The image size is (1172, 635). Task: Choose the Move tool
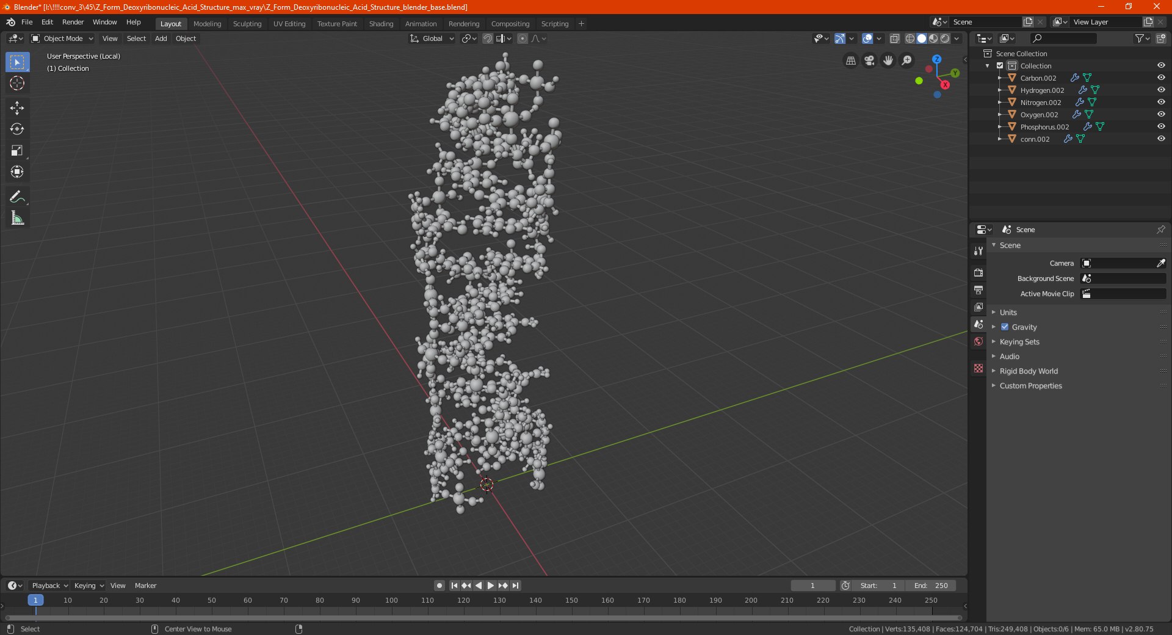[x=17, y=108]
